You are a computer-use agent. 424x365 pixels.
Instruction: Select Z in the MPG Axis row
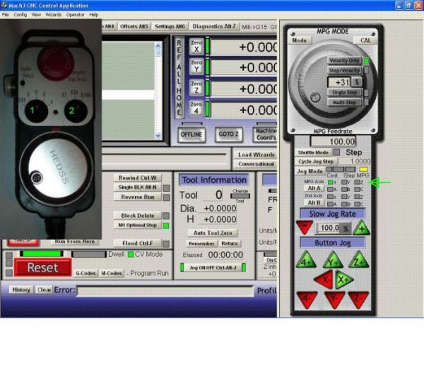pyautogui.click(x=357, y=182)
